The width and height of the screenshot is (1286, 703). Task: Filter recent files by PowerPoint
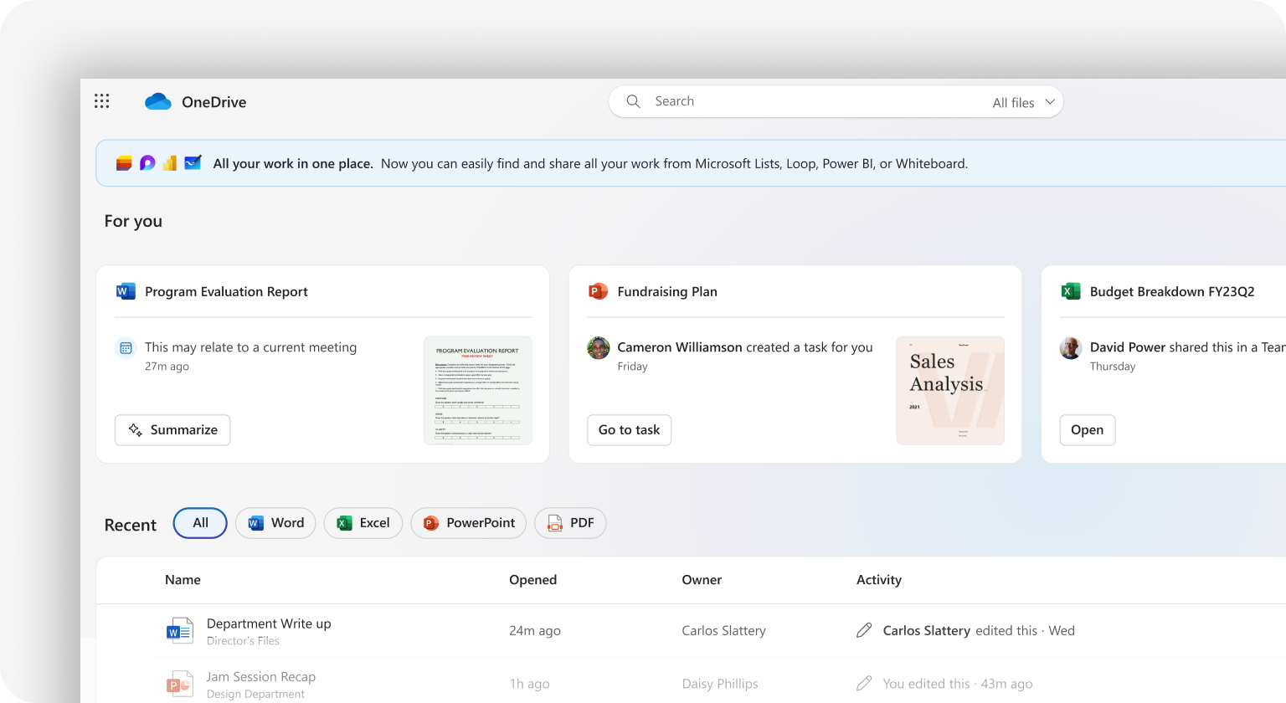[x=469, y=523]
